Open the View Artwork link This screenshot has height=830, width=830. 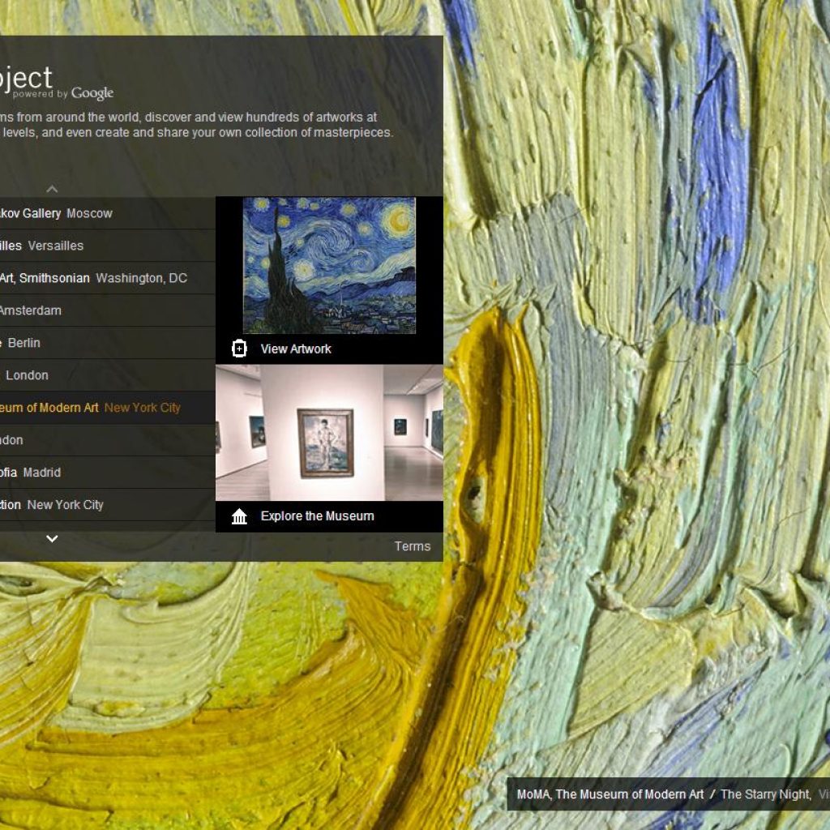coord(295,349)
